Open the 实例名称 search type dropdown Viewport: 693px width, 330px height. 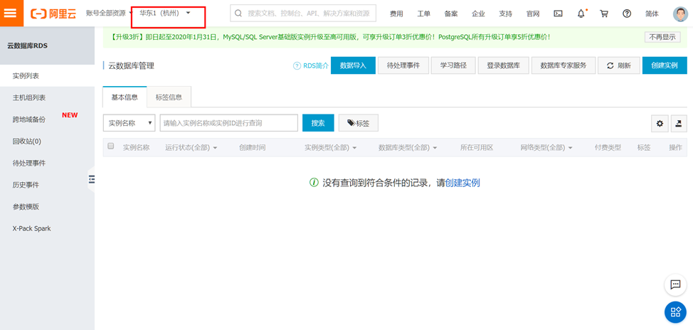point(129,123)
